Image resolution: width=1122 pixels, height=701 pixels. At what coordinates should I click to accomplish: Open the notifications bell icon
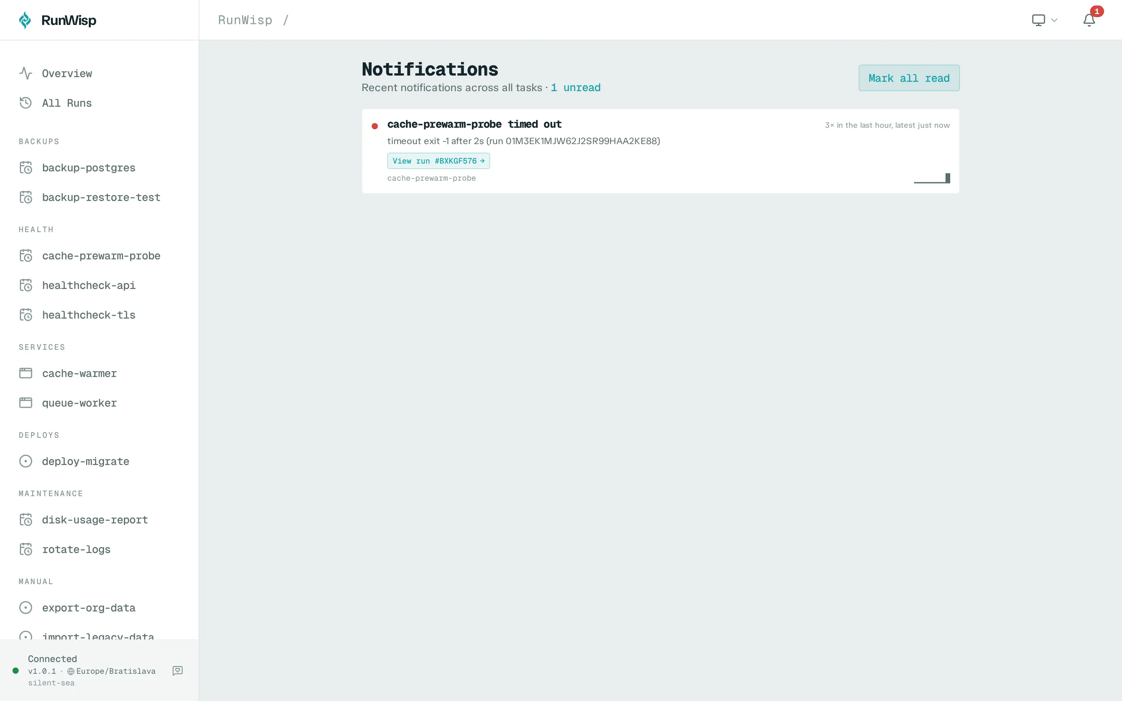click(x=1089, y=20)
